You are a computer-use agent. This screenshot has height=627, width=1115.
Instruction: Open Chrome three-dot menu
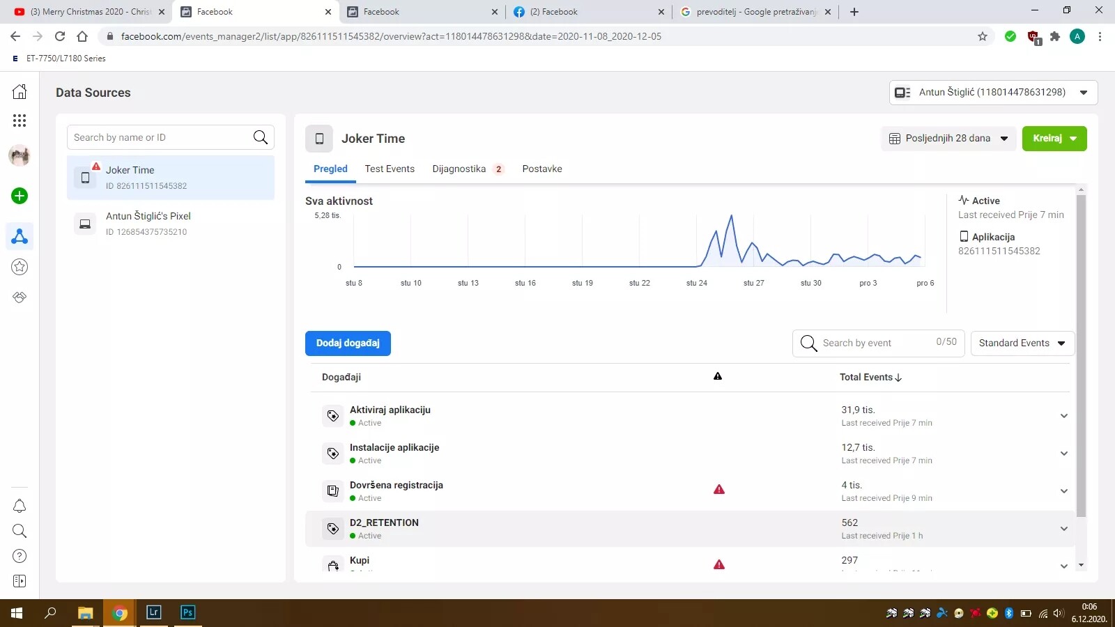(1100, 36)
